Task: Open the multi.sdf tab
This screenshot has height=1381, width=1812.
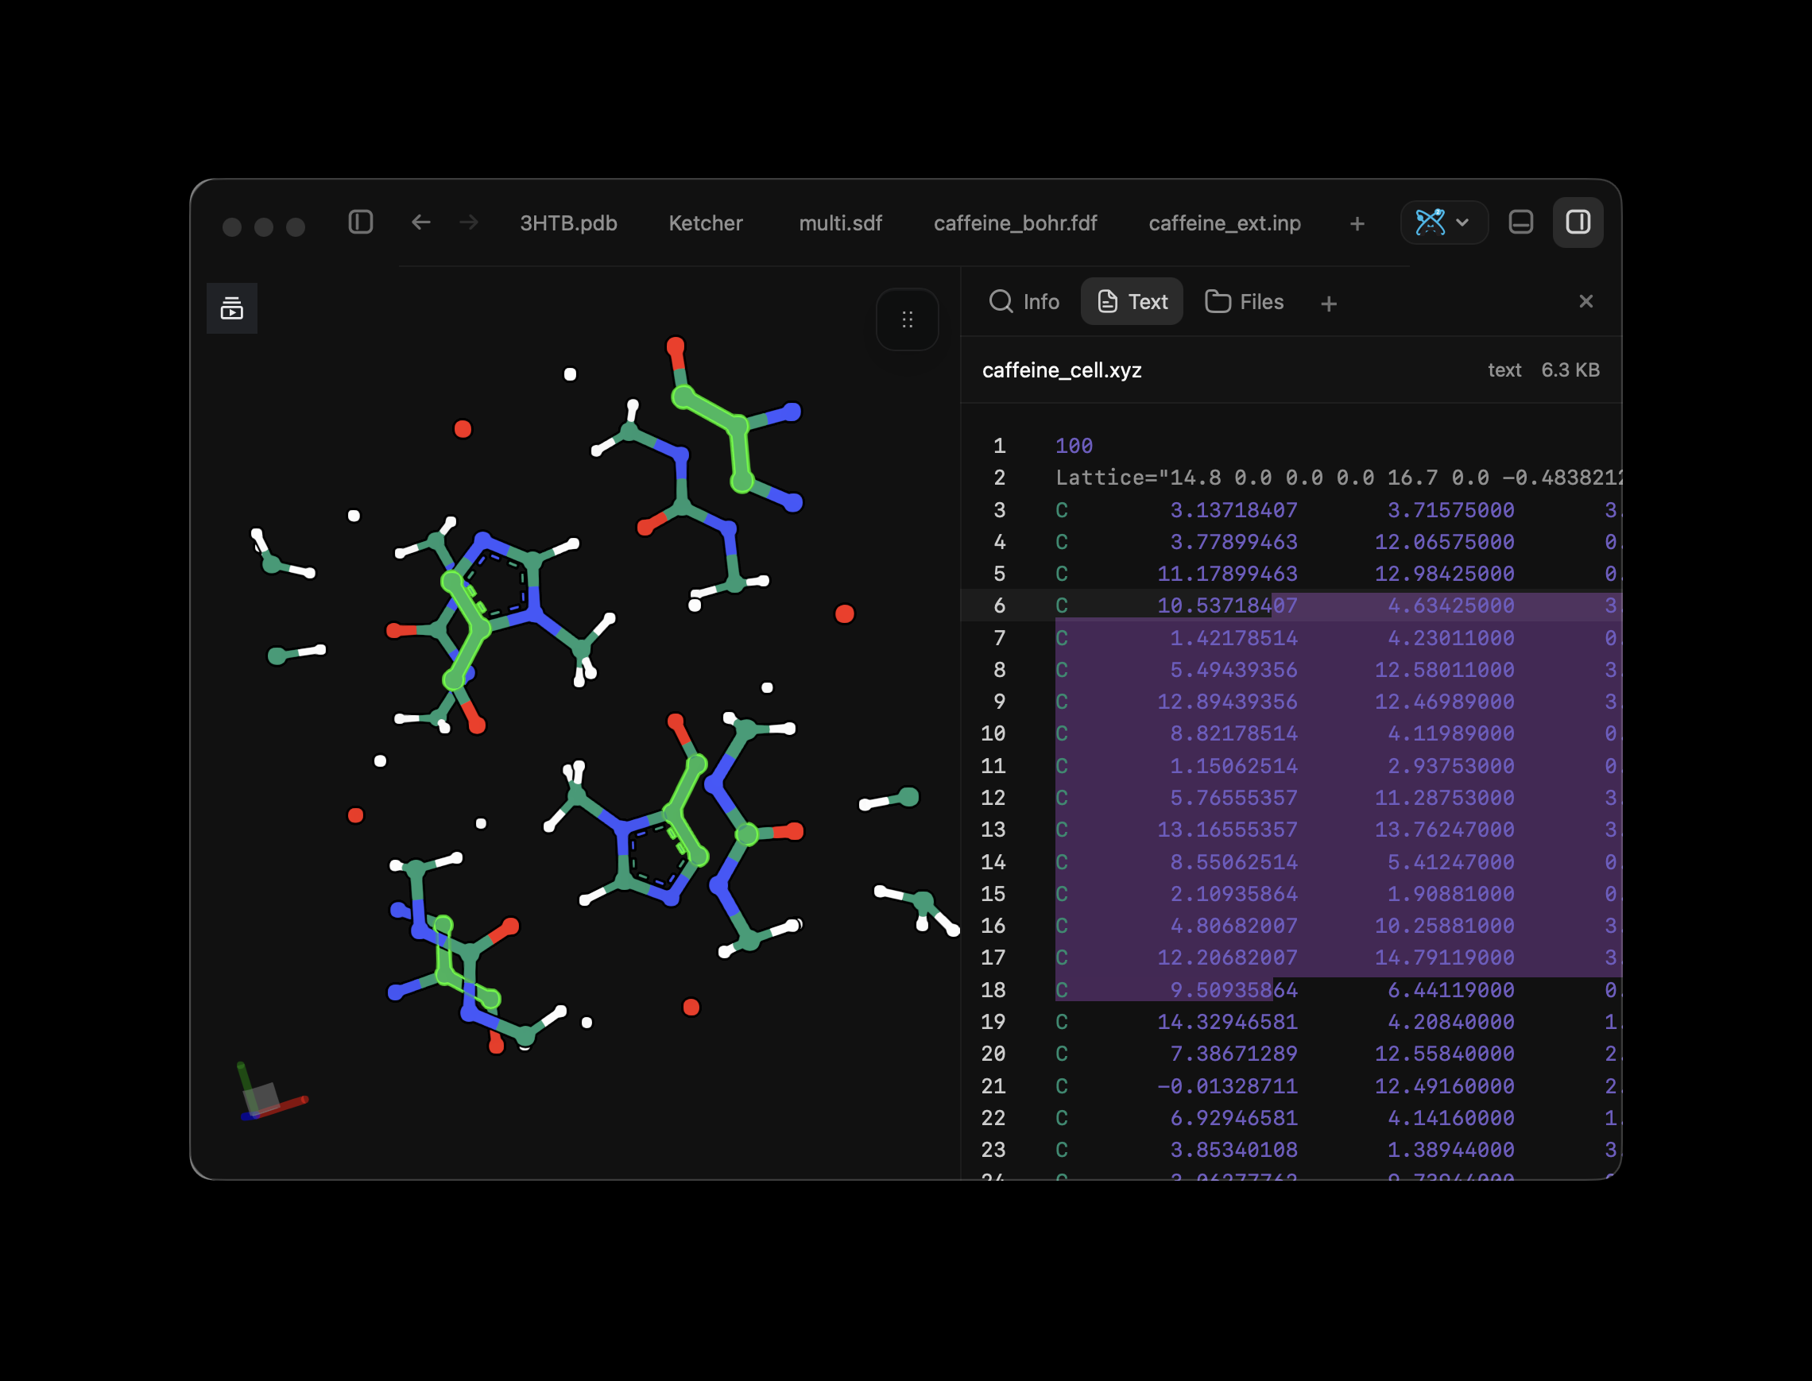Action: (840, 222)
